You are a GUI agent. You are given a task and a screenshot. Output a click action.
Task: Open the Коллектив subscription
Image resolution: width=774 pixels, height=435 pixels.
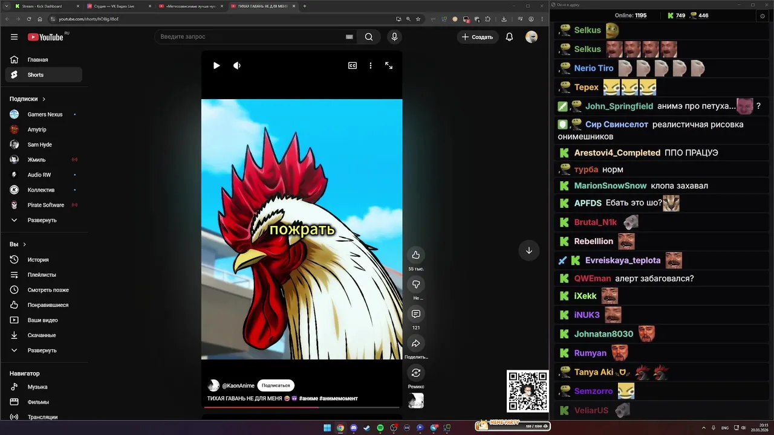pyautogui.click(x=44, y=190)
